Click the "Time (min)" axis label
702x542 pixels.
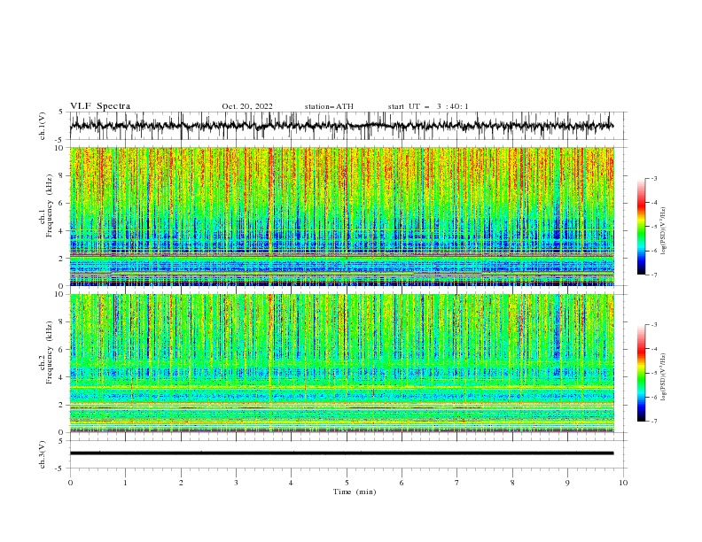(x=355, y=492)
